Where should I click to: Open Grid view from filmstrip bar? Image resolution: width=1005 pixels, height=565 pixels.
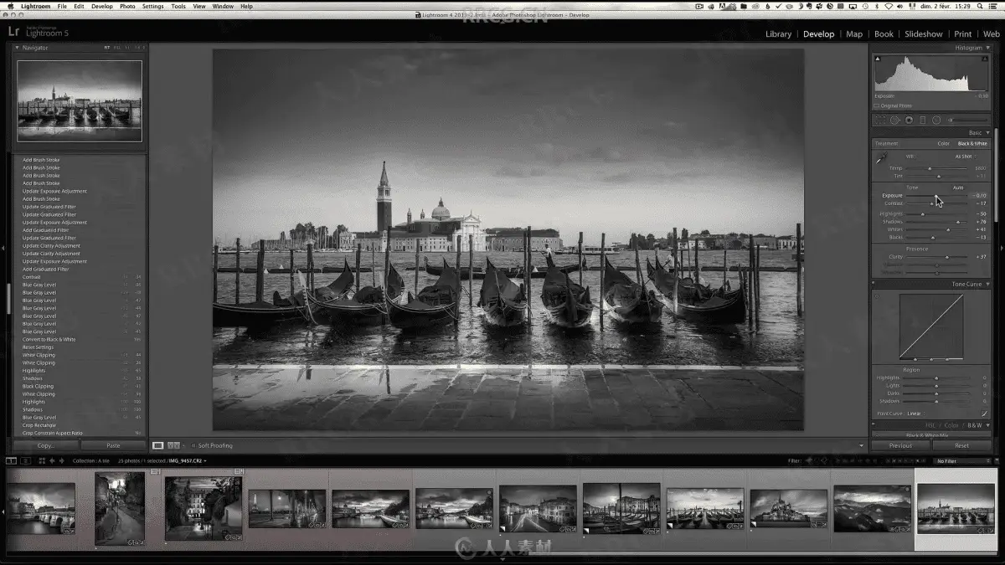click(42, 460)
